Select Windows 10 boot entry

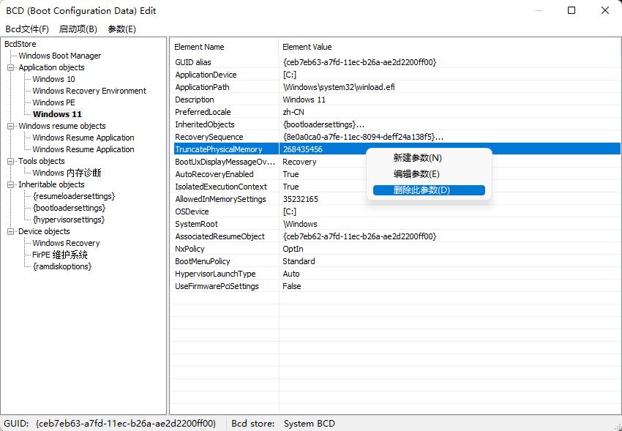[x=53, y=79]
